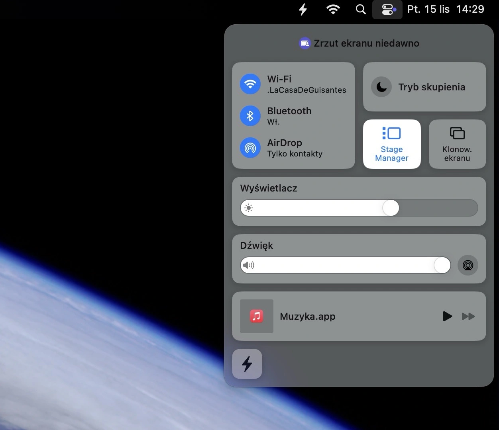
Task: Close Control Center via menu bar icon
Action: [x=387, y=9]
